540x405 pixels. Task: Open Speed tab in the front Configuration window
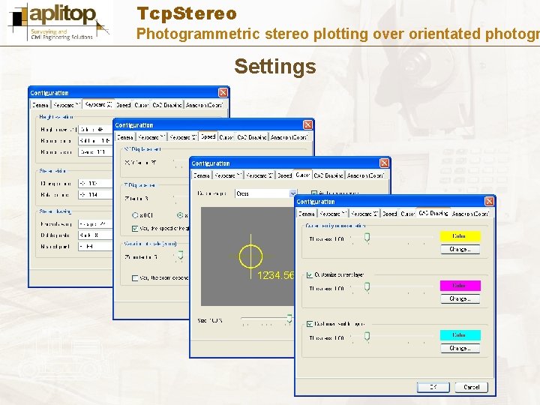pos(390,214)
